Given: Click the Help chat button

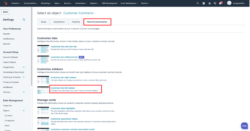Looking at the screenshot, I should click(244, 126).
